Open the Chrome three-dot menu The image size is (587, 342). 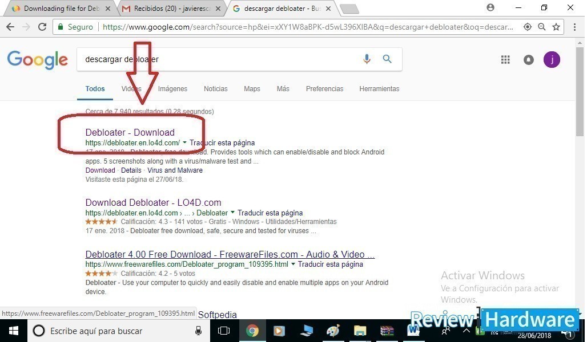[574, 27]
